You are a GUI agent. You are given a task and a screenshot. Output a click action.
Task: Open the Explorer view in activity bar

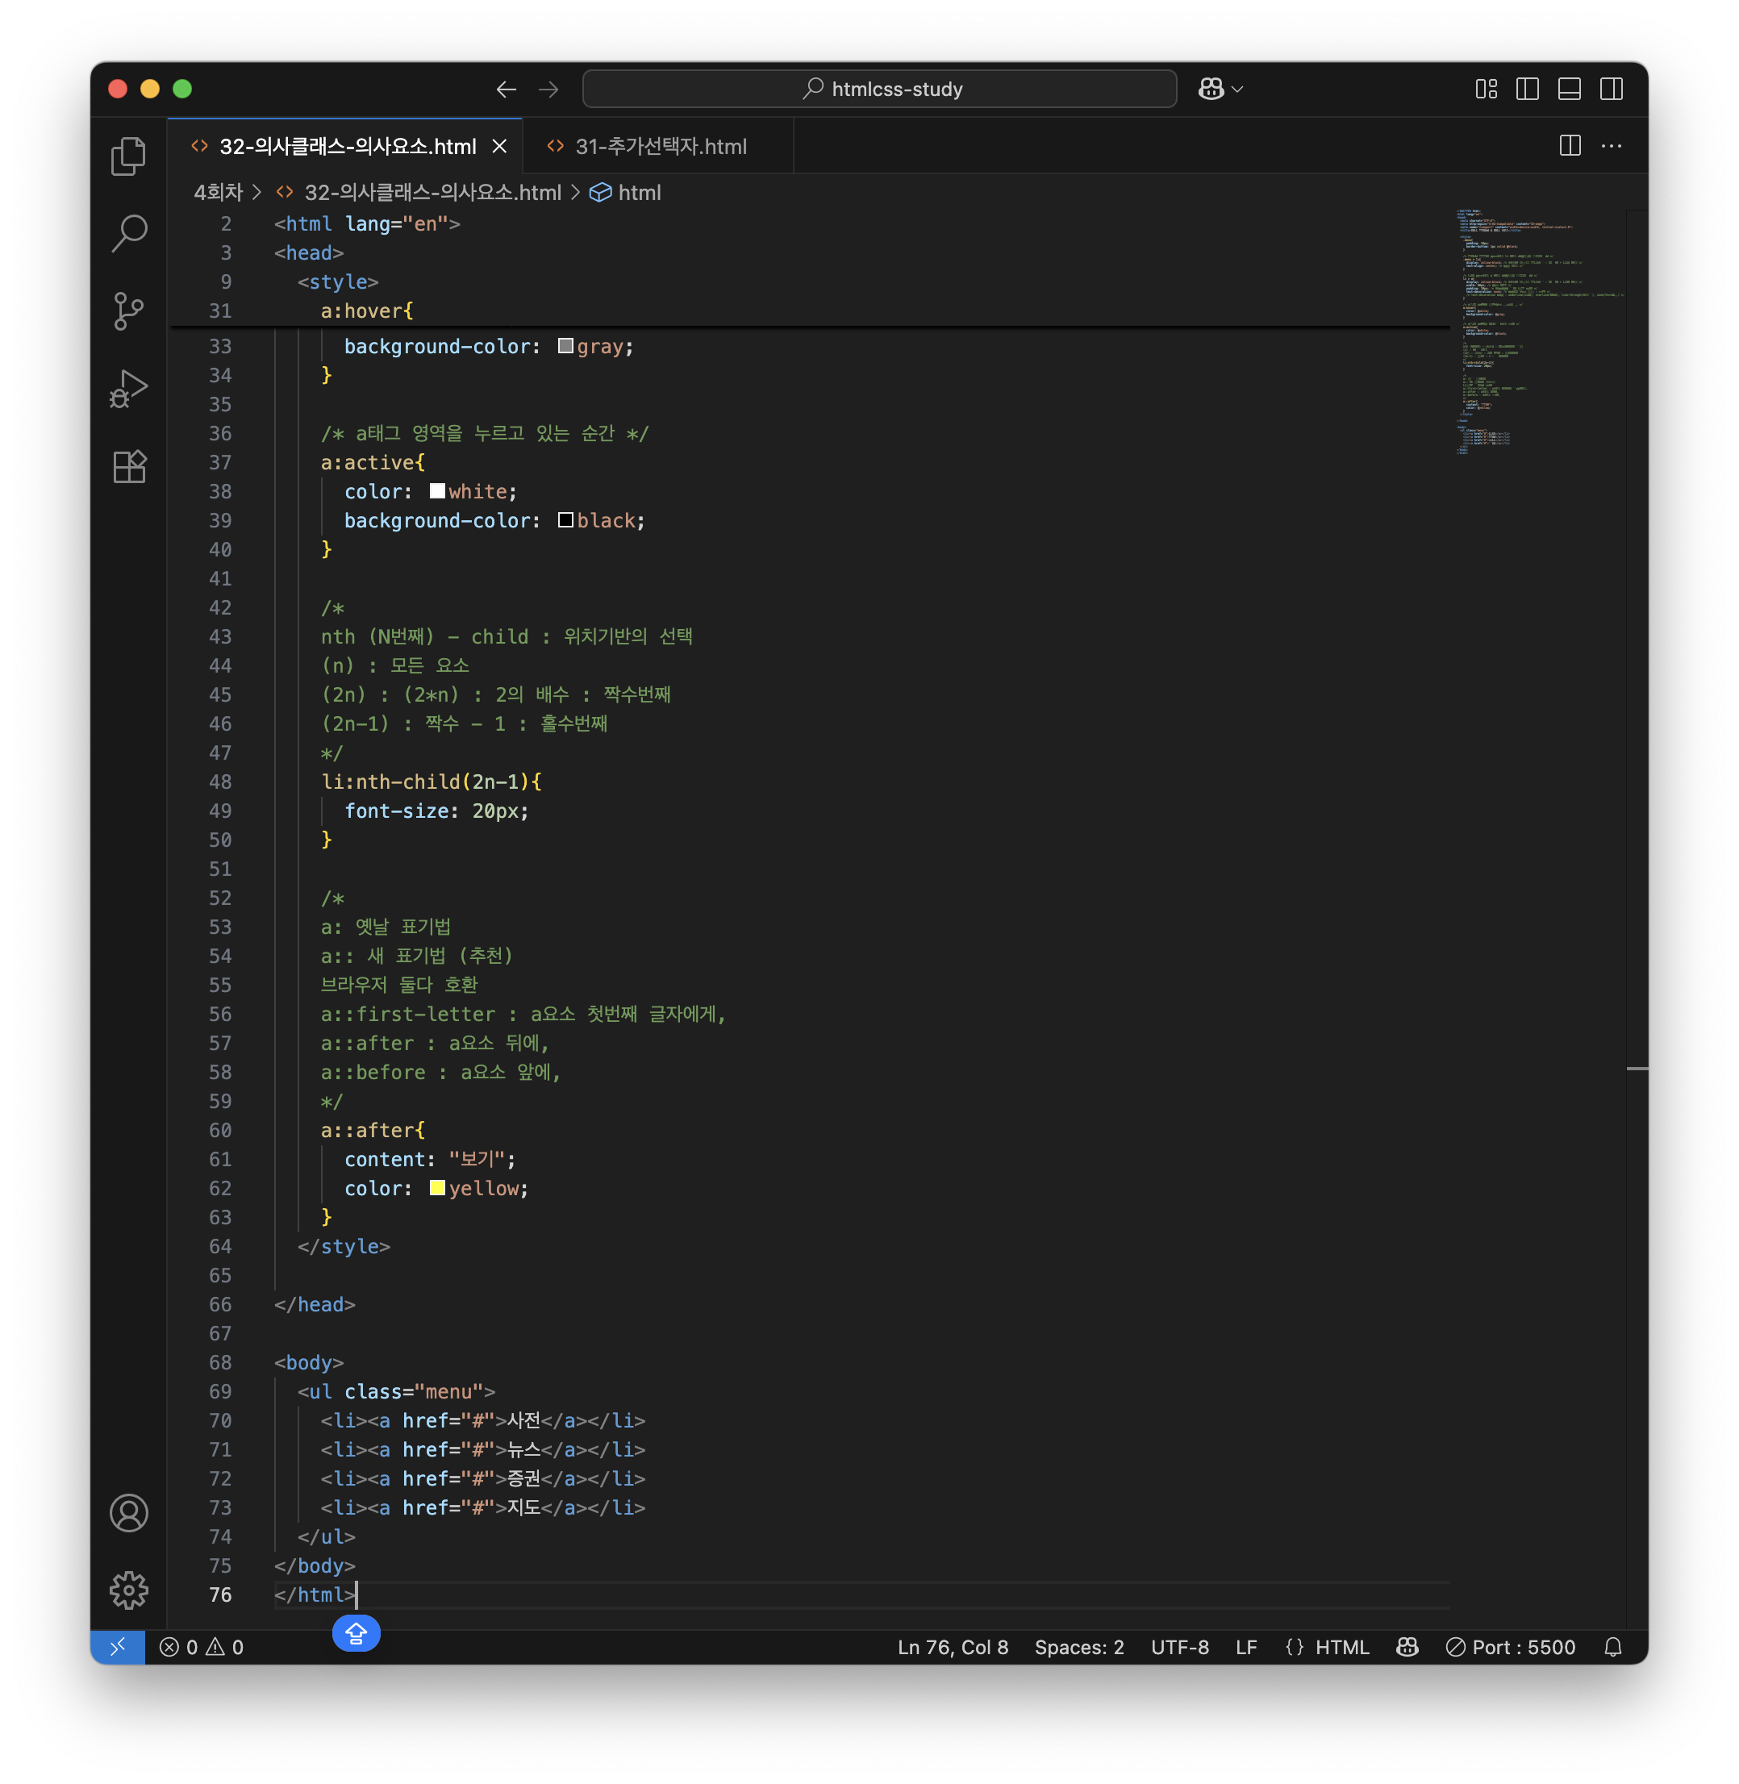click(129, 156)
